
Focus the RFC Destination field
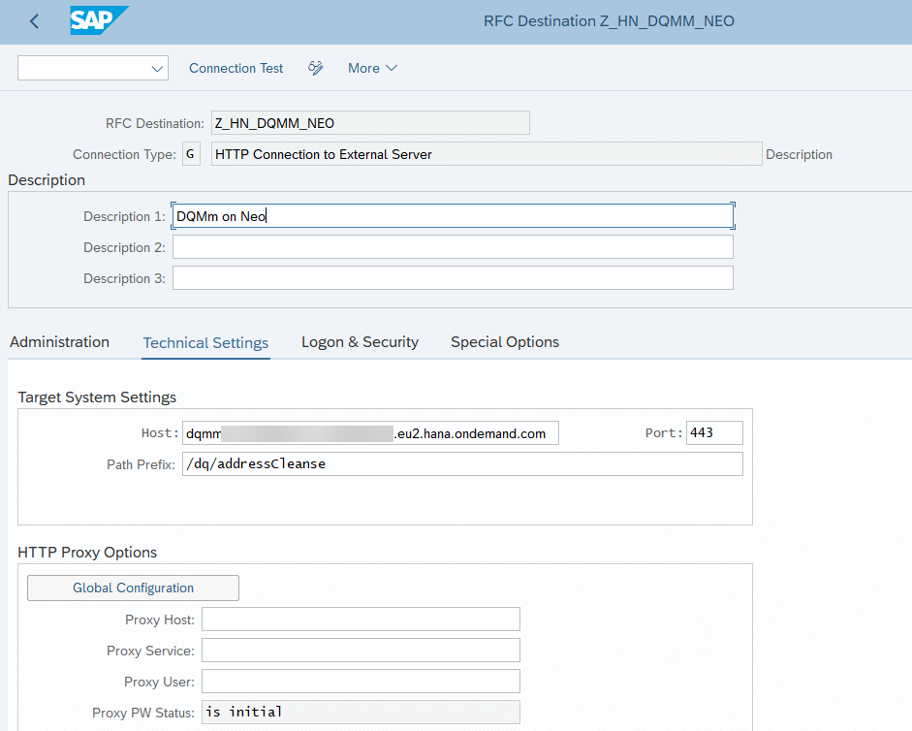pyautogui.click(x=370, y=123)
